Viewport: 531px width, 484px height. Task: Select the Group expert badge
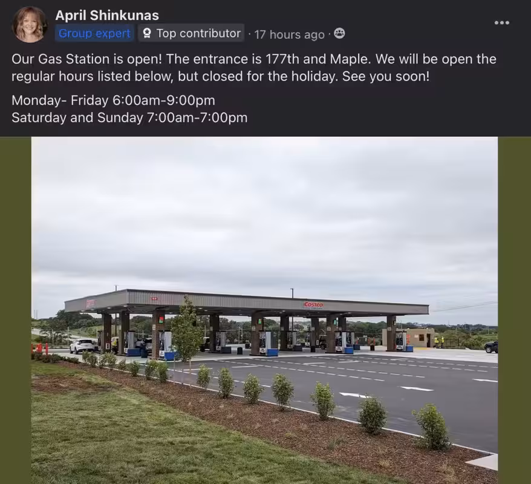click(x=94, y=33)
